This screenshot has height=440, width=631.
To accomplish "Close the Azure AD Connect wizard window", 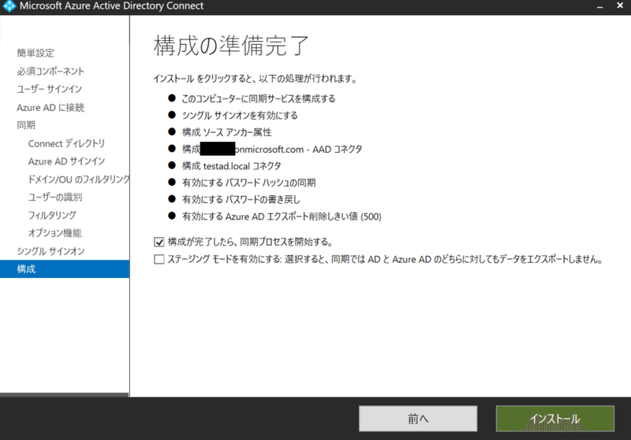I will [620, 6].
